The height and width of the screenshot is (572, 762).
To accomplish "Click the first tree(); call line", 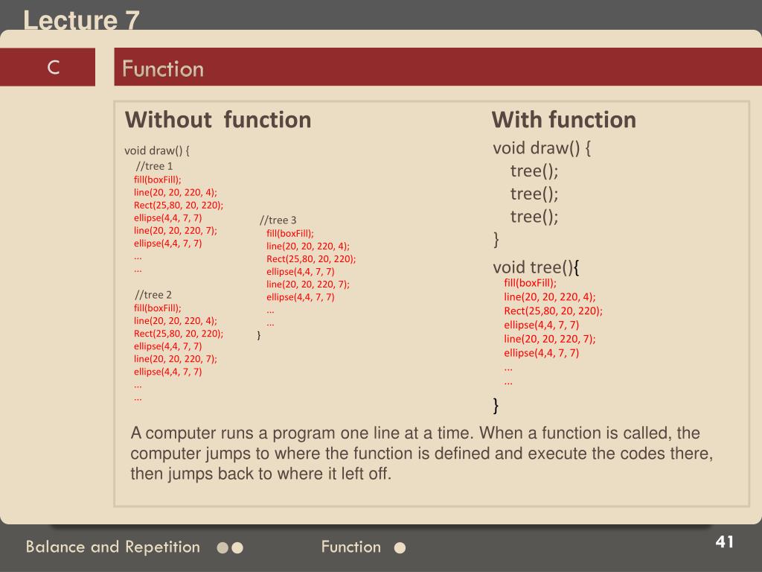I will click(x=534, y=171).
